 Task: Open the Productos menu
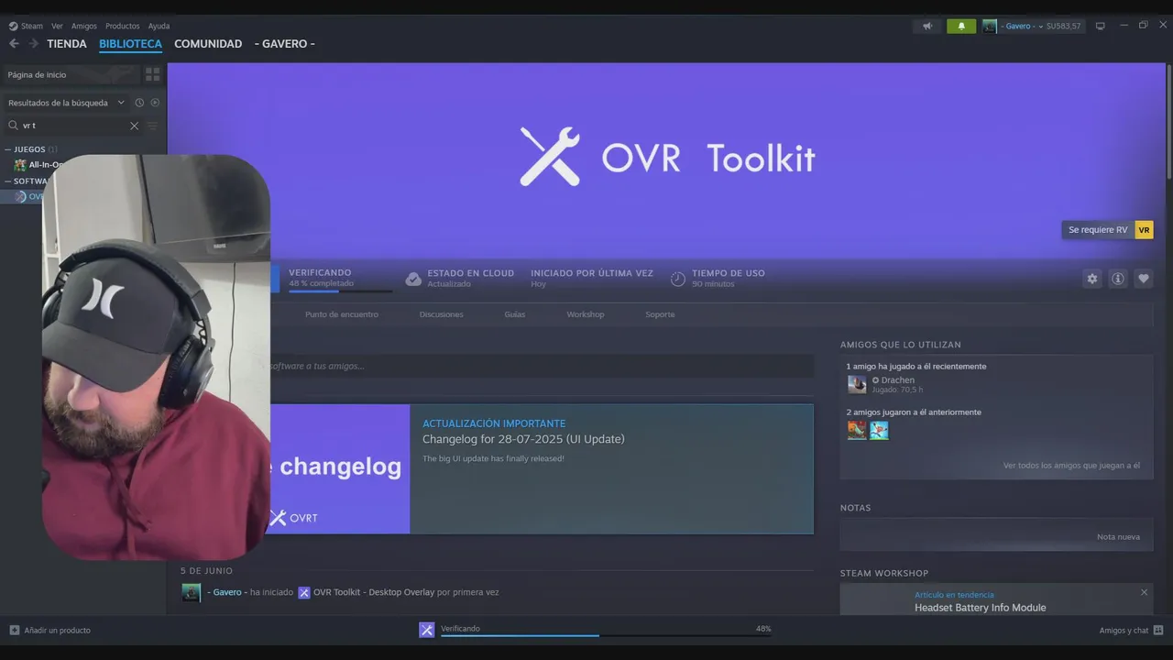coord(123,26)
